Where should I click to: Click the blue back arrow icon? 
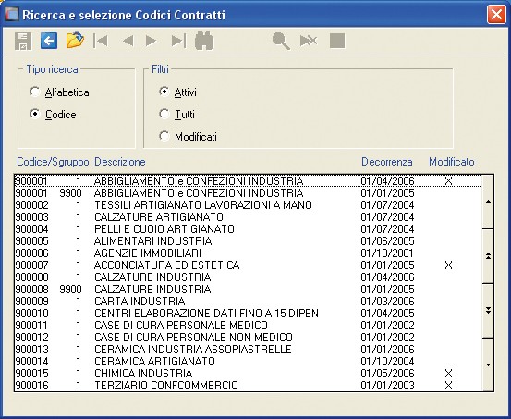[x=49, y=41]
